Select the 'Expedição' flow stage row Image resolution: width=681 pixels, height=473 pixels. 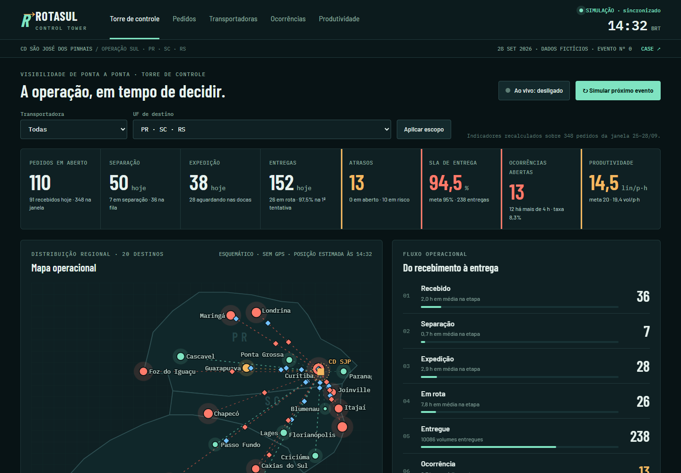point(526,366)
